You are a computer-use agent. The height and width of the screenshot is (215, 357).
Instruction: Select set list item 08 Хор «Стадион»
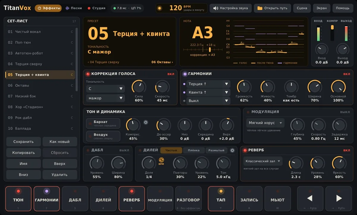(x=40, y=107)
